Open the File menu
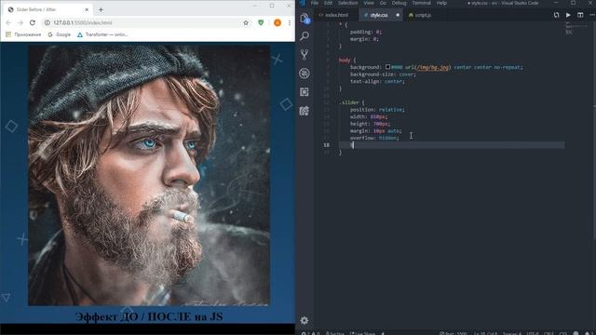 [315, 3]
